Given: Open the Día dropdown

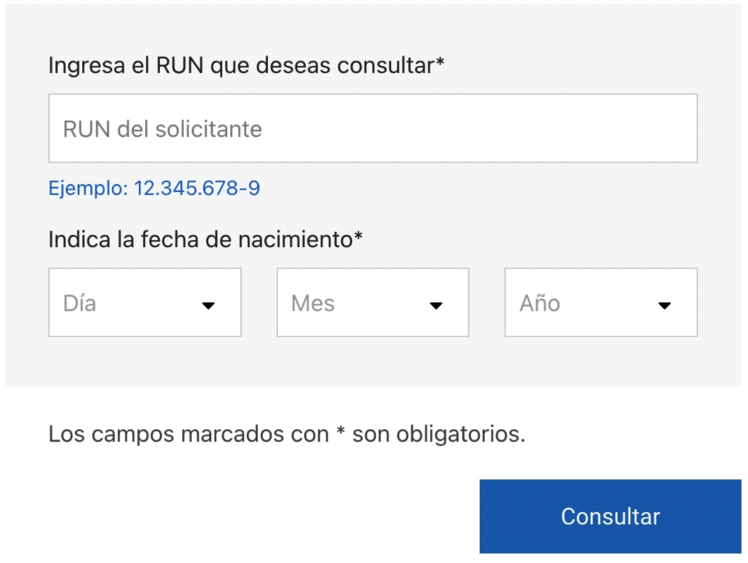Looking at the screenshot, I should pos(145,303).
